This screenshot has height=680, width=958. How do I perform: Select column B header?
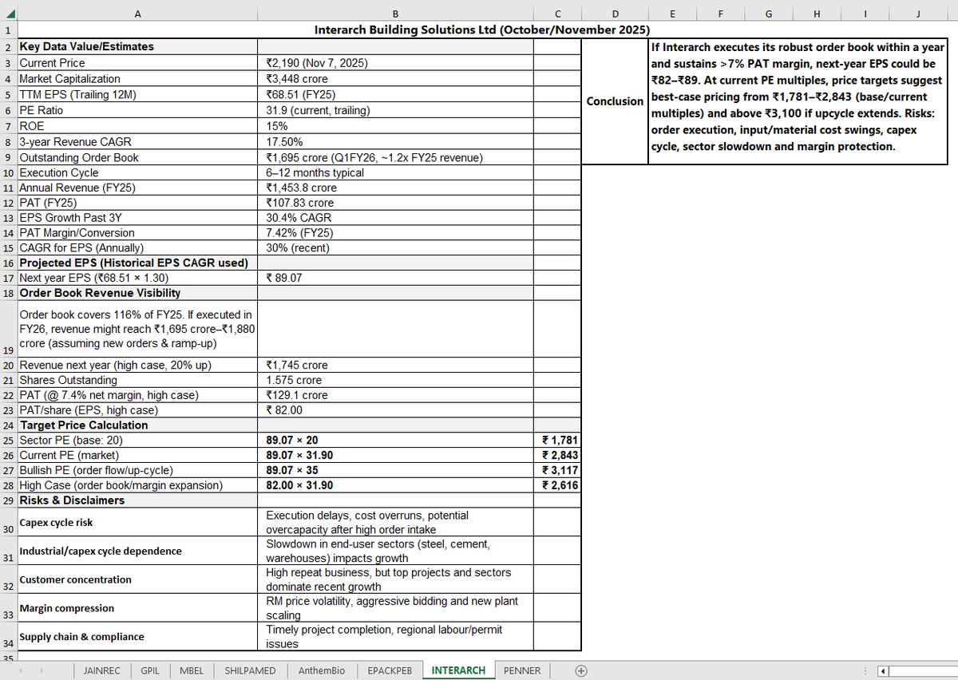pos(395,14)
